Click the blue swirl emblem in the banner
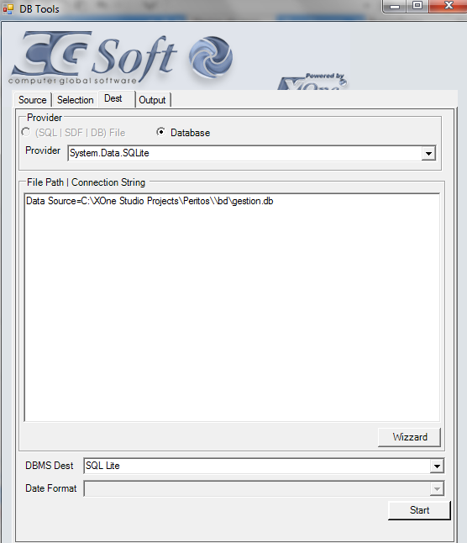Screen dimensions: 467x543 (x=211, y=57)
